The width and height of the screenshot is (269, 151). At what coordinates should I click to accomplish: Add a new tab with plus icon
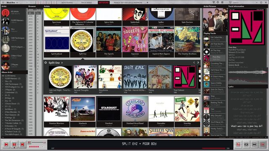(148, 3)
